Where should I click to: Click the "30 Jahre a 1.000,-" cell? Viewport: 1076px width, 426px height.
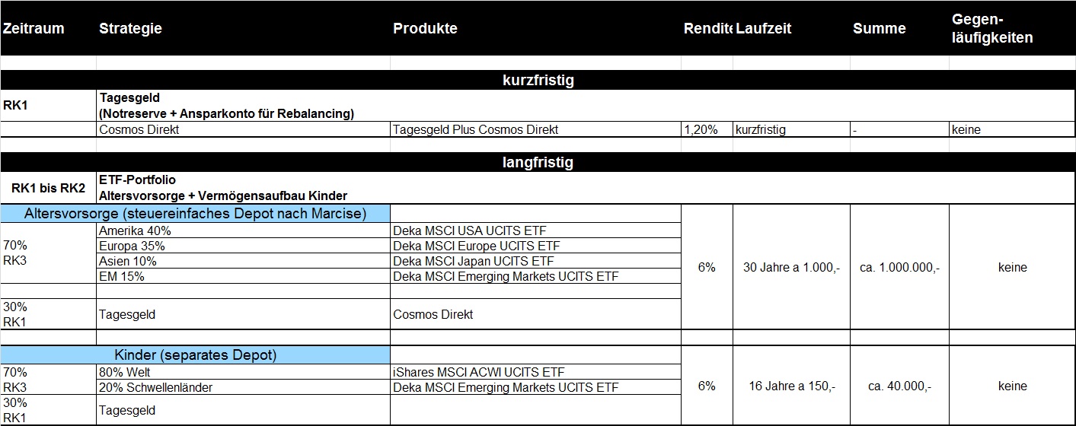[791, 267]
